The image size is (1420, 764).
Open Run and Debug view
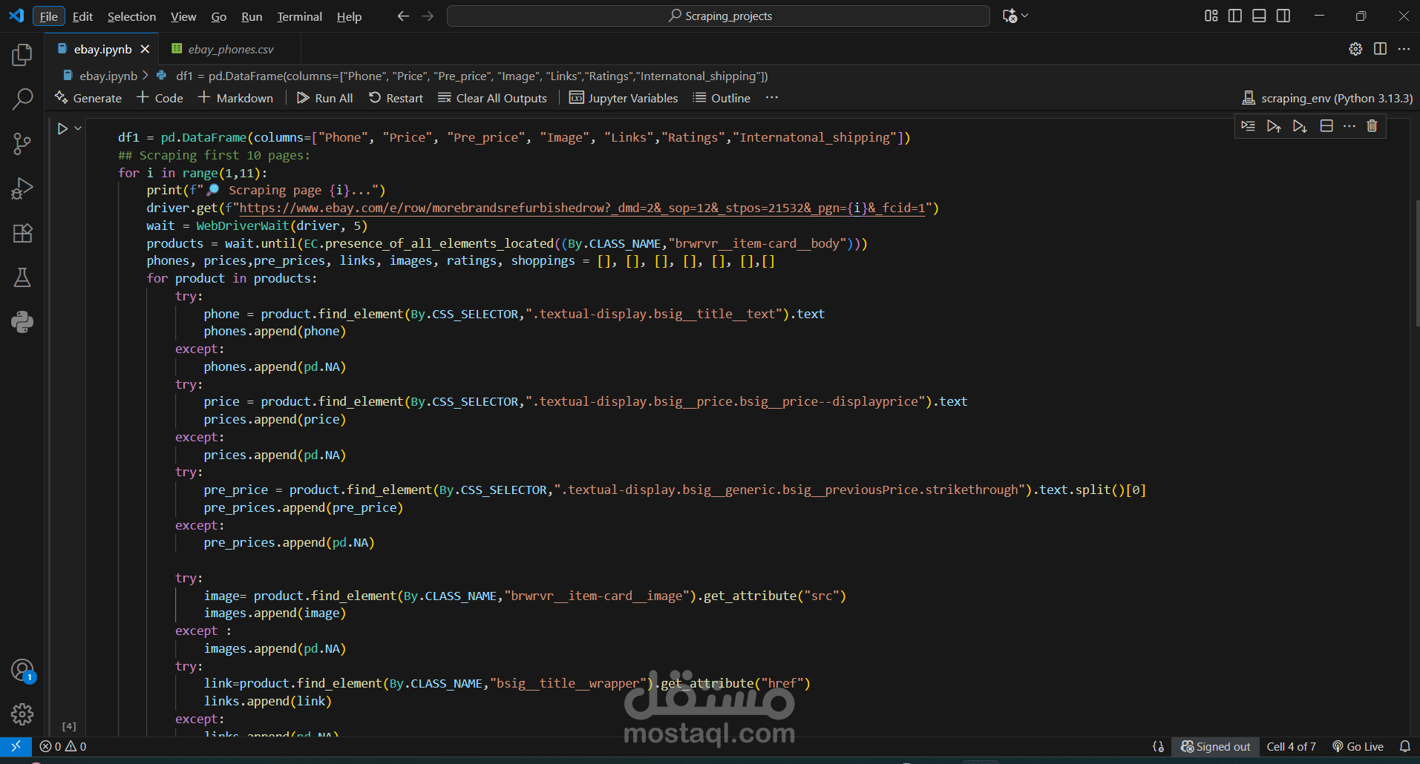[22, 188]
